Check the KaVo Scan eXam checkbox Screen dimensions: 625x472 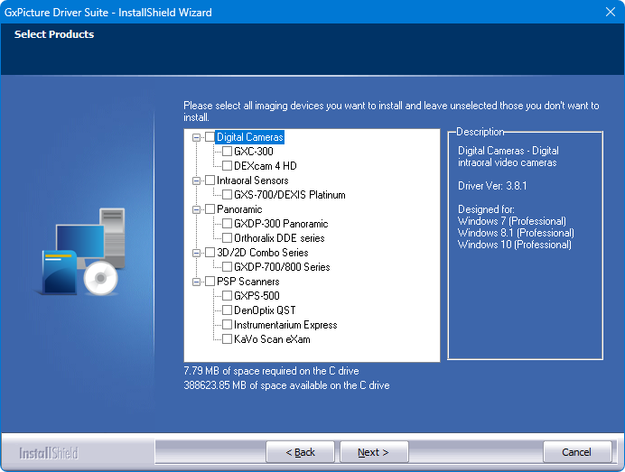coord(227,339)
